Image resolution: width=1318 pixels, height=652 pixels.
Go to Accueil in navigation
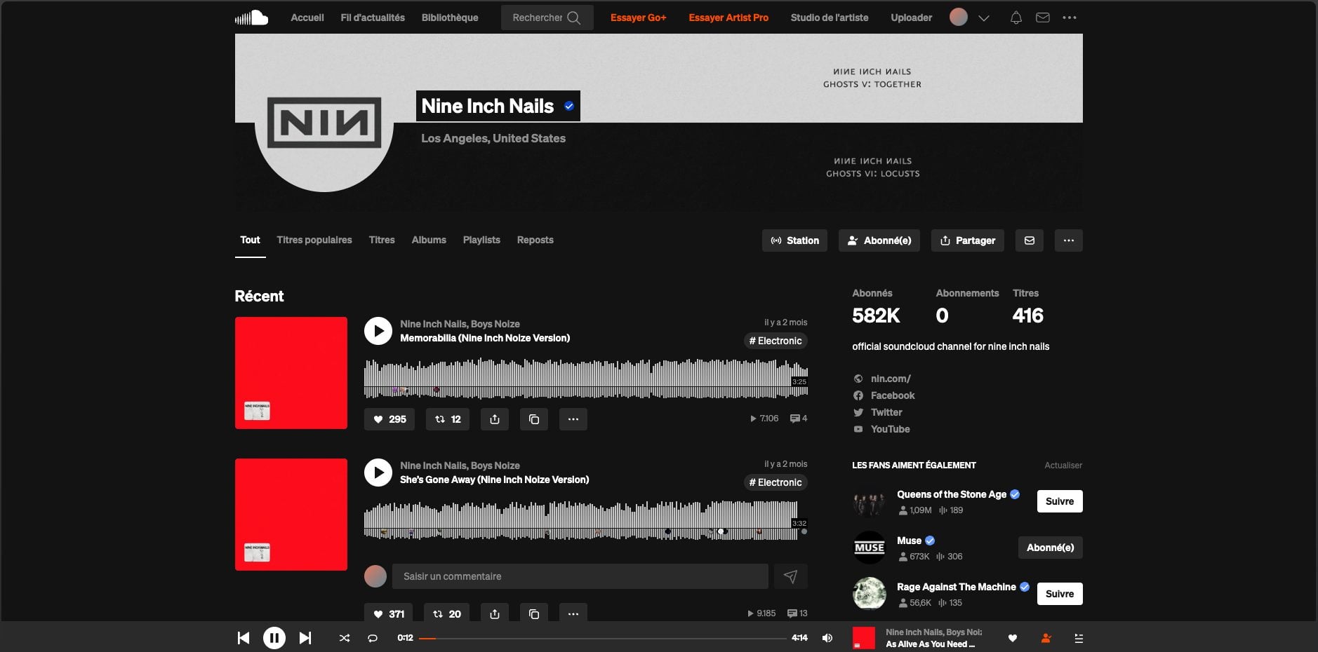307,18
